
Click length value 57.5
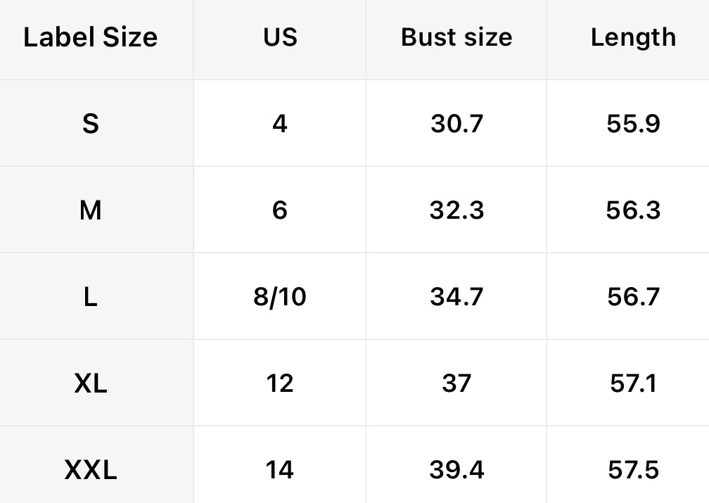coord(633,469)
